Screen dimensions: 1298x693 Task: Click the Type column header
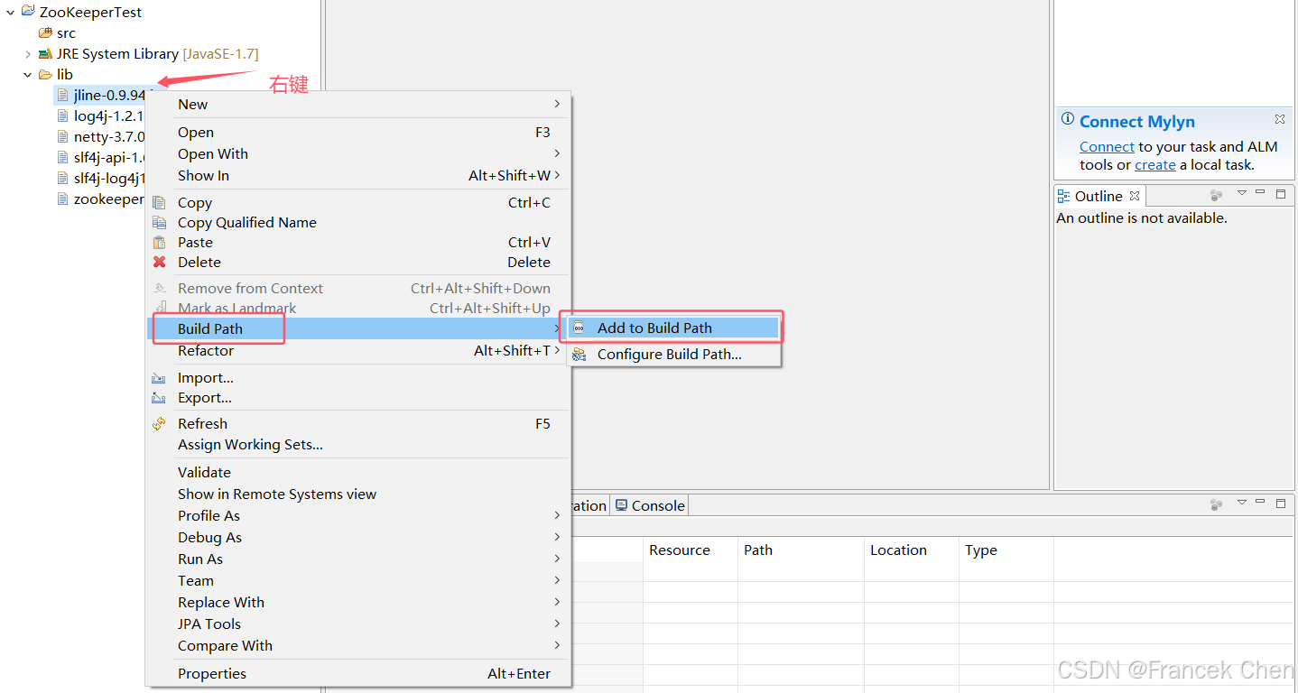coord(981,550)
